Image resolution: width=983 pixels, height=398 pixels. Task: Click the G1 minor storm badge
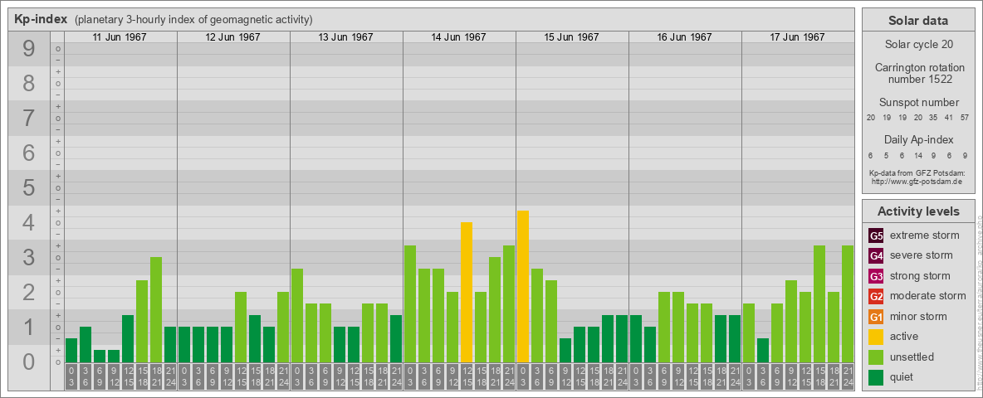click(x=876, y=317)
